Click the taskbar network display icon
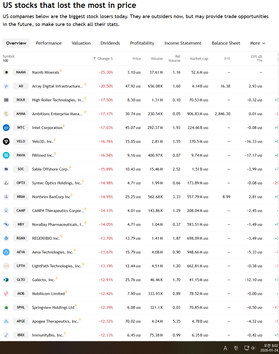 [x=247, y=348]
